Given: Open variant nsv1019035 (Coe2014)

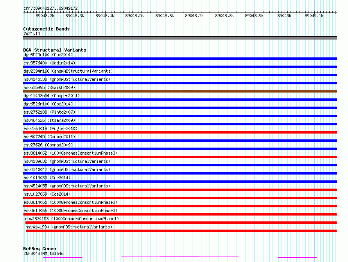Looking at the screenshot, I should [47, 178].
